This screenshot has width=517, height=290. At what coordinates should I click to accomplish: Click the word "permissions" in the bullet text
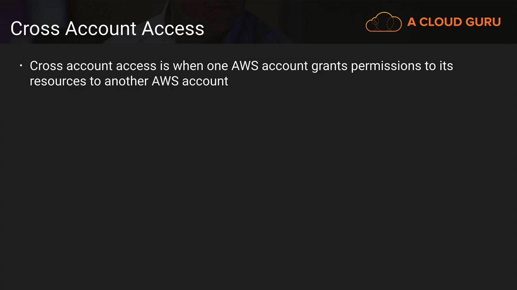point(386,66)
